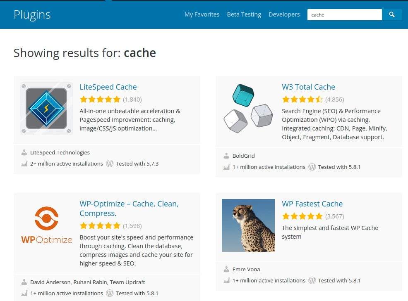Open the My Favorites menu item

(x=202, y=14)
